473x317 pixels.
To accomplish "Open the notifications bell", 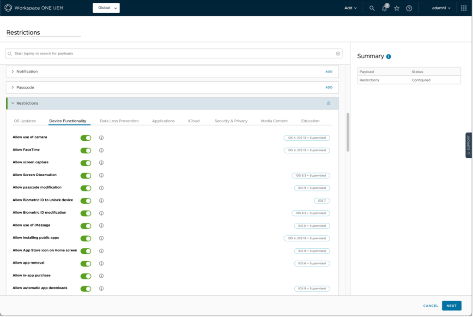I will tap(384, 8).
